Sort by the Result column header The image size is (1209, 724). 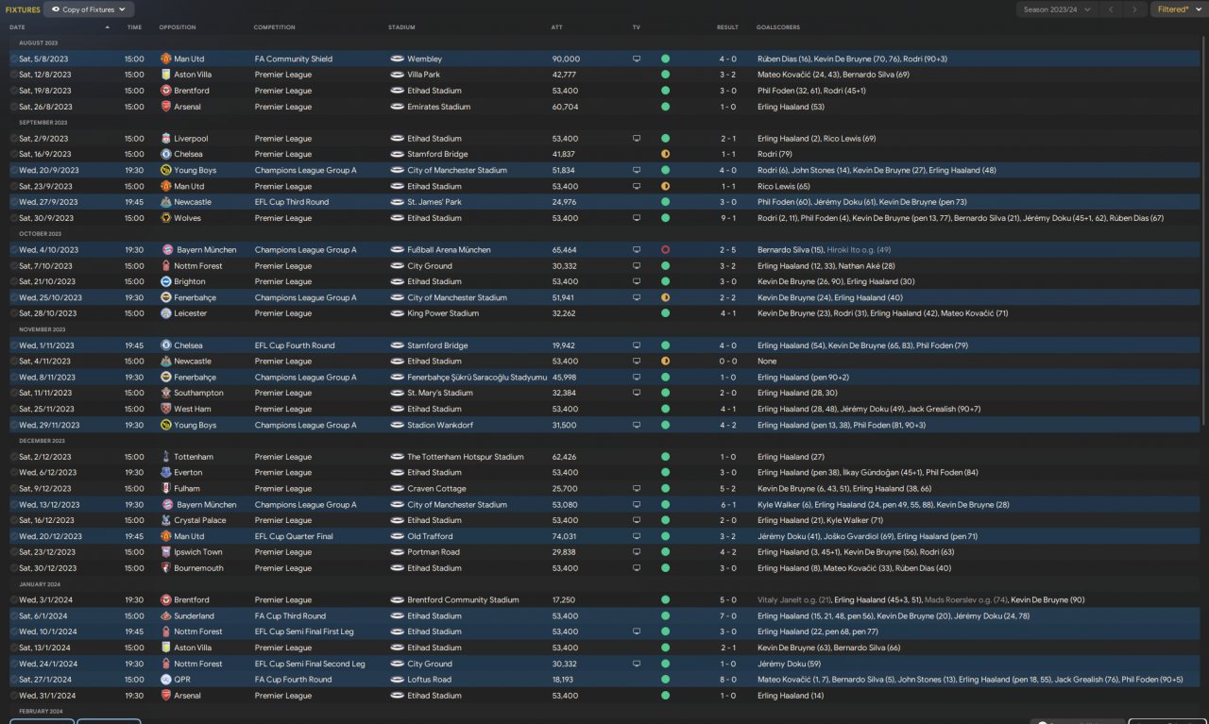[727, 27]
